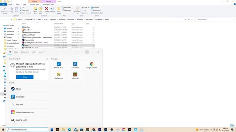Click Roaming in the address bar path
The image size is (236, 132).
[x=62, y=19]
